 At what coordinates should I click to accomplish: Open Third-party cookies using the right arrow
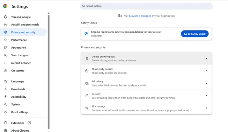tap(206, 71)
